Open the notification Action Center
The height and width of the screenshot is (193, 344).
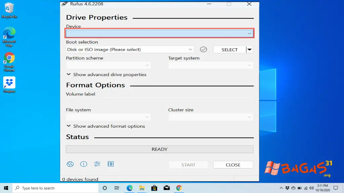[x=336, y=188]
